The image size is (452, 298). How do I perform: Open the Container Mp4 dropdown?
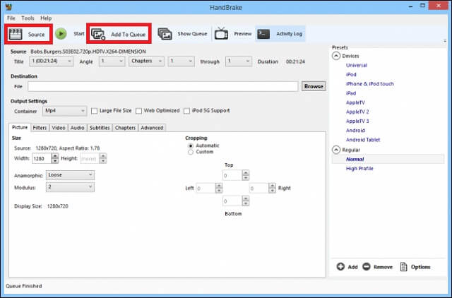click(x=64, y=111)
